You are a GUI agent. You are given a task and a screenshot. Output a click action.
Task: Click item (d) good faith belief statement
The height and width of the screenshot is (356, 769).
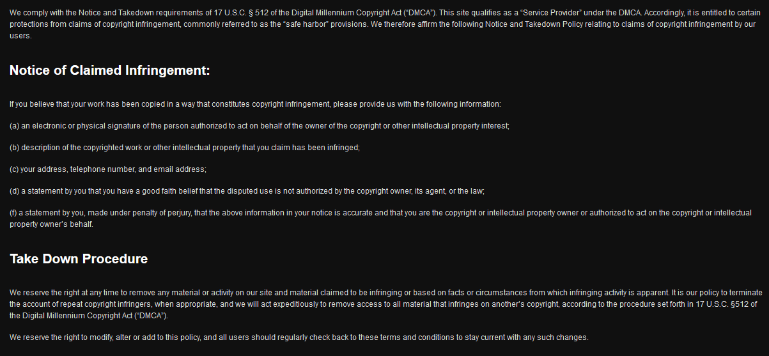coord(247,191)
